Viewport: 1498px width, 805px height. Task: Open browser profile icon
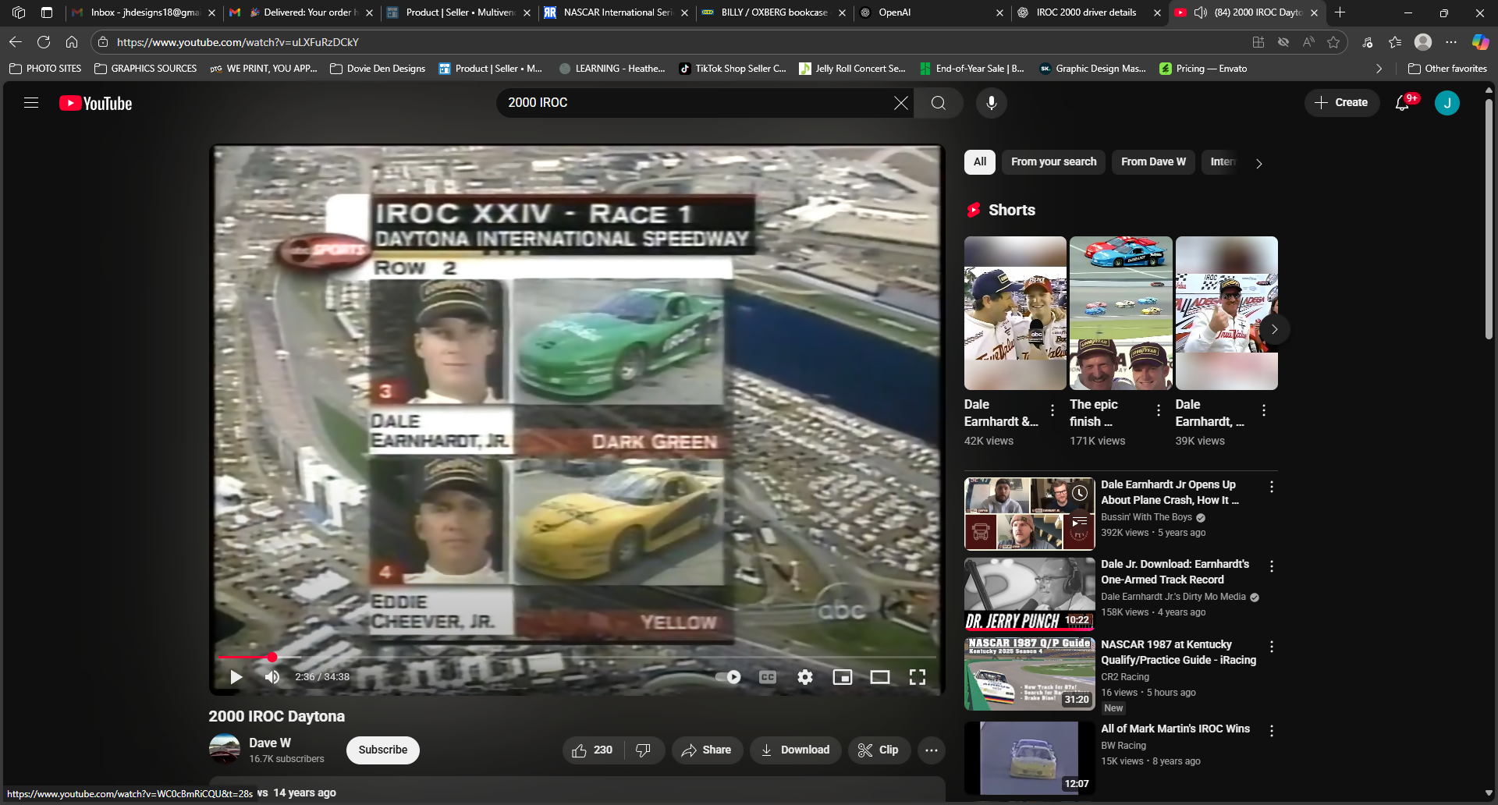[1423, 42]
